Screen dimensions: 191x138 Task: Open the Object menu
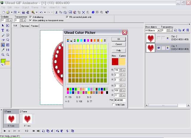tap(25, 7)
